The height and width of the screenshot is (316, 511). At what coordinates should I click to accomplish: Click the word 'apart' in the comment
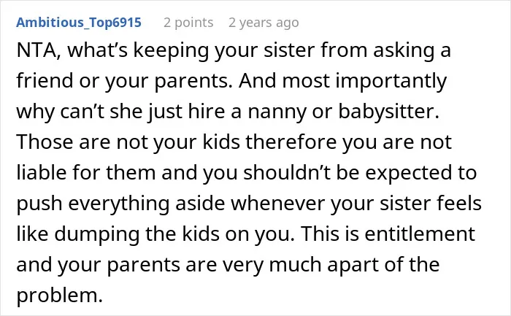click(353, 265)
